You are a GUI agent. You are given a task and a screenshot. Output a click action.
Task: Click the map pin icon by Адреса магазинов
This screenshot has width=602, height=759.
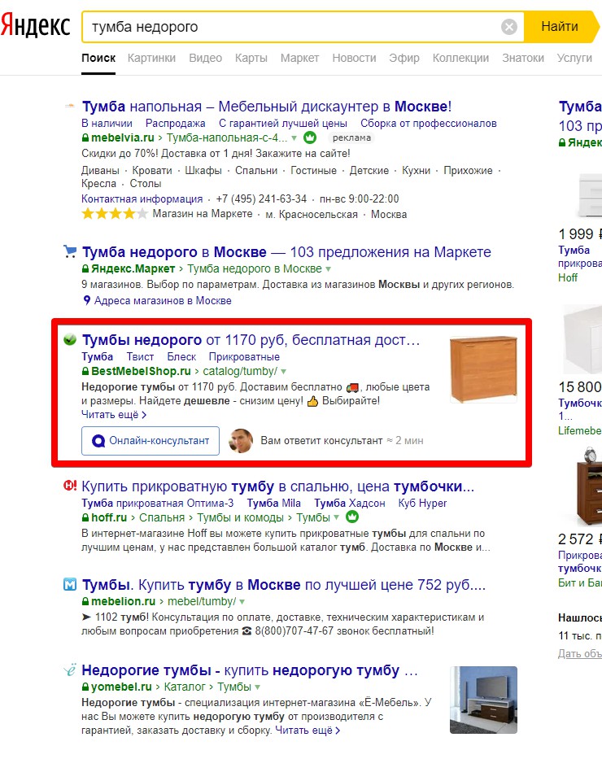[x=86, y=301]
